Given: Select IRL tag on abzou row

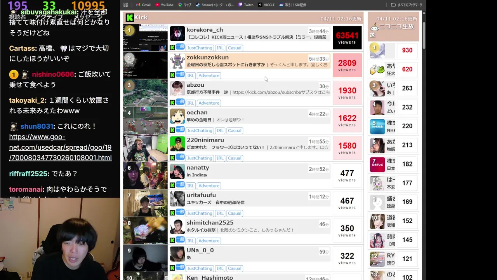Looking at the screenshot, I should pyautogui.click(x=190, y=103).
